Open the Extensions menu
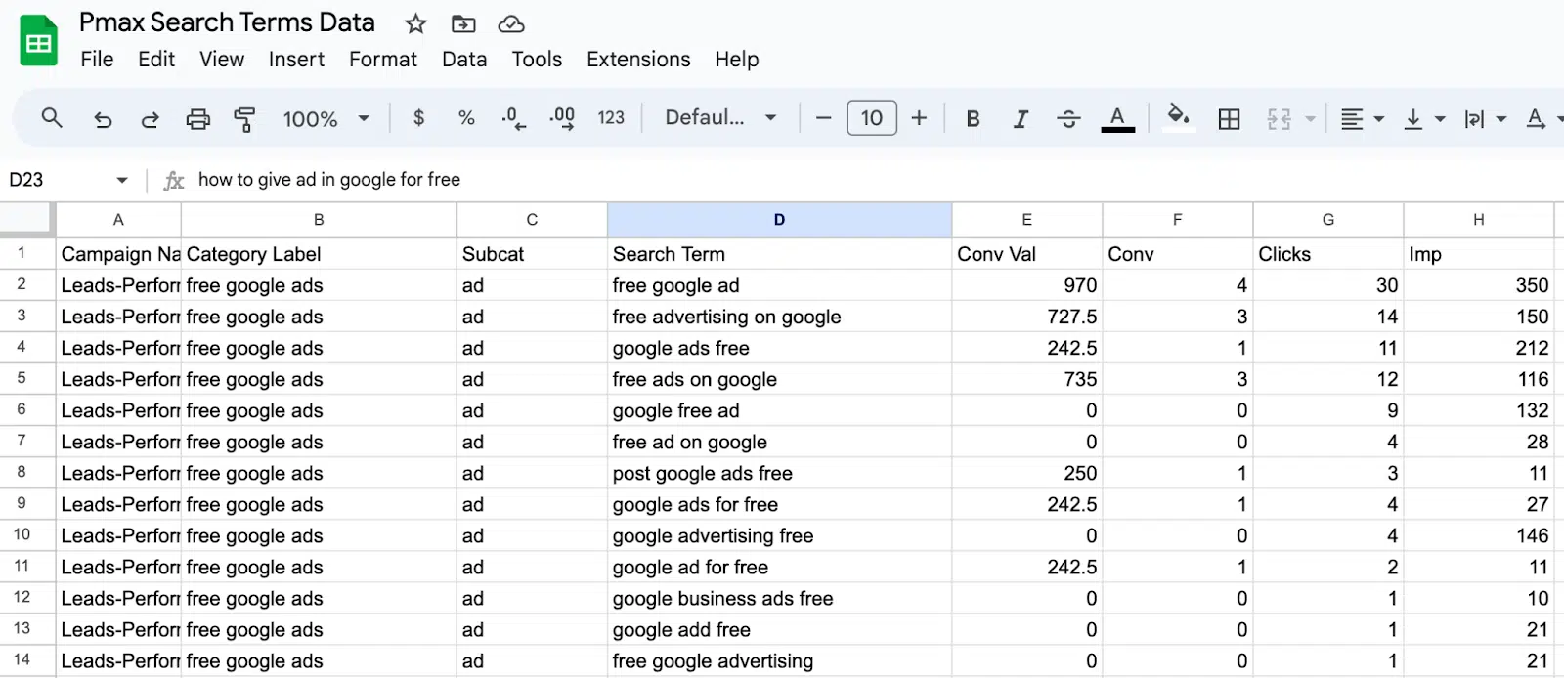 tap(638, 60)
